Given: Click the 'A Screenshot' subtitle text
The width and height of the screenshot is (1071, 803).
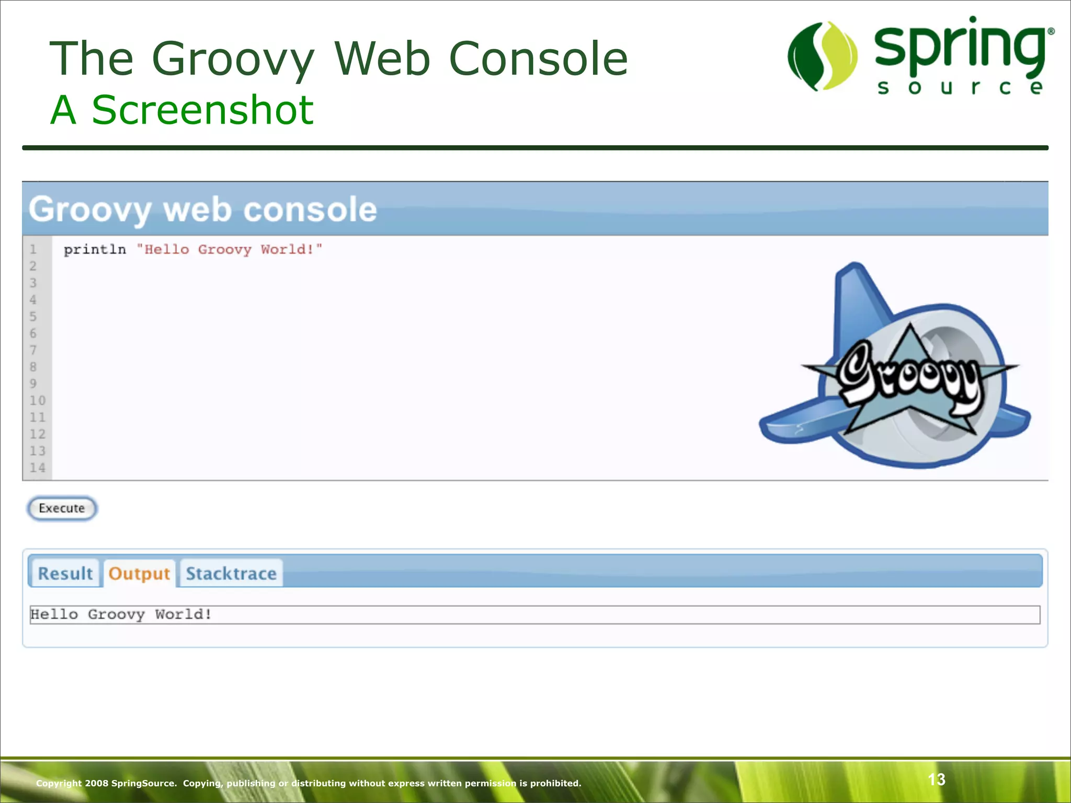Looking at the screenshot, I should [x=182, y=110].
